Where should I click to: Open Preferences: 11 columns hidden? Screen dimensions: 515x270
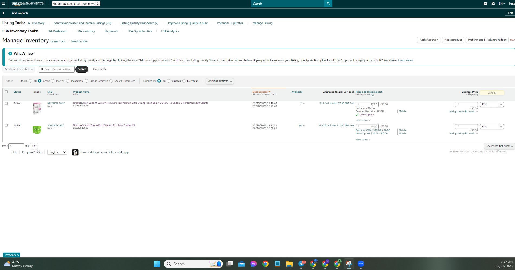pyautogui.click(x=487, y=40)
